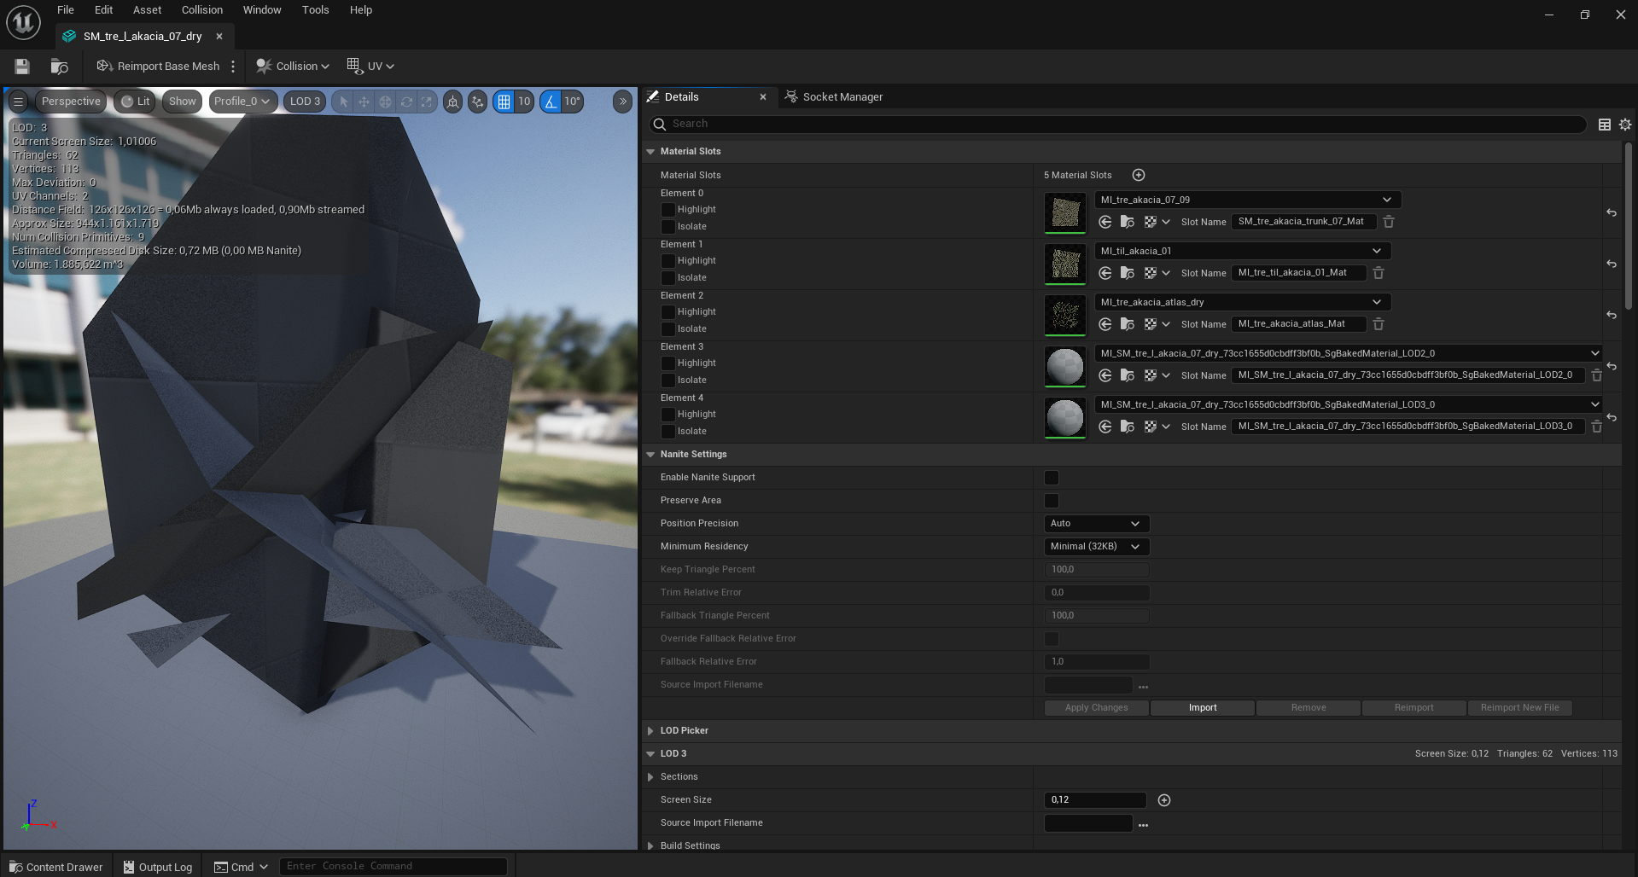Viewport: 1638px width, 877px height.
Task: Browse to Element 4 material asset
Action: pyautogui.click(x=1128, y=427)
